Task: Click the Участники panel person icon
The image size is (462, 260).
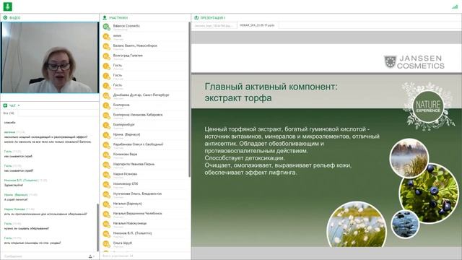Action: point(105,17)
